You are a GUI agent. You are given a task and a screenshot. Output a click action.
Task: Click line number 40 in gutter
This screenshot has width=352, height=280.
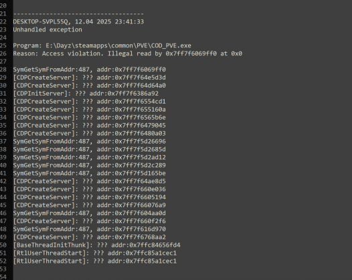3,166
